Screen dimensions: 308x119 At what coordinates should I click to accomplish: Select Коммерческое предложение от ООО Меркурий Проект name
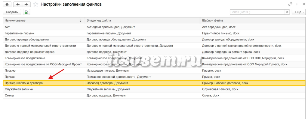43,64
